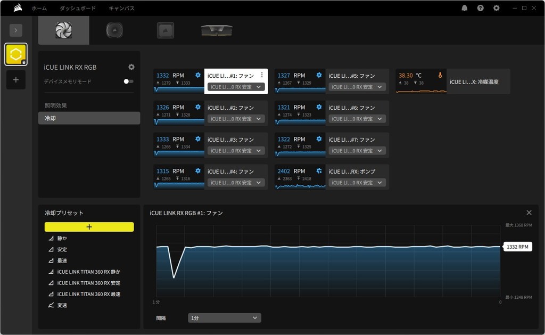Click the yellow add cooling preset button
This screenshot has height=335, width=545.
89,227
